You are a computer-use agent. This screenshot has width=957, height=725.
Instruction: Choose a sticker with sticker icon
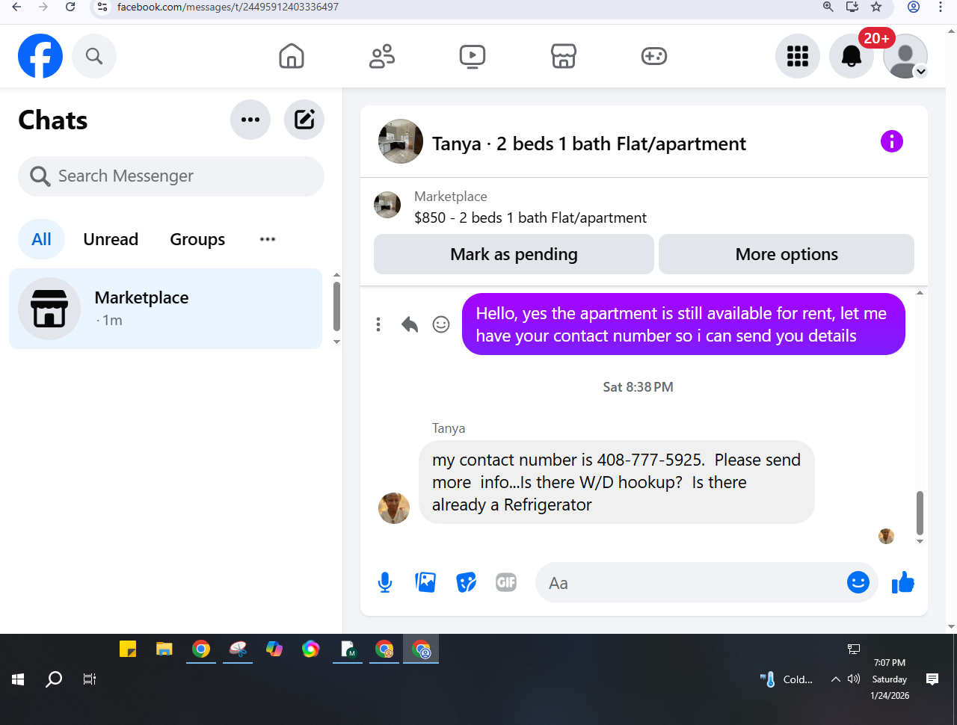[x=466, y=582]
